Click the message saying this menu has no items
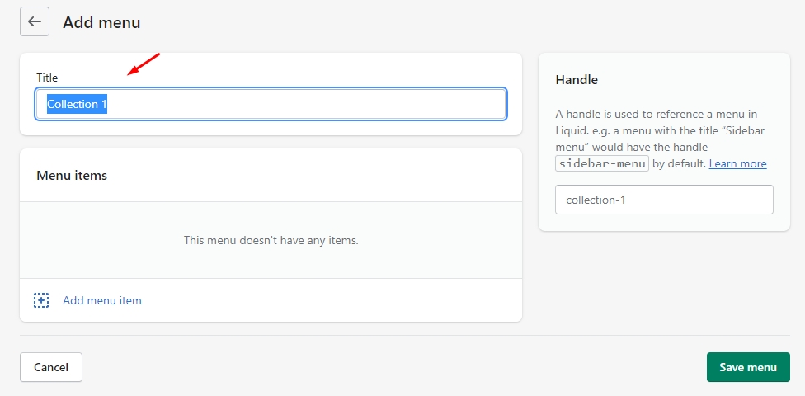Screen dimensions: 805x396 [x=271, y=241]
